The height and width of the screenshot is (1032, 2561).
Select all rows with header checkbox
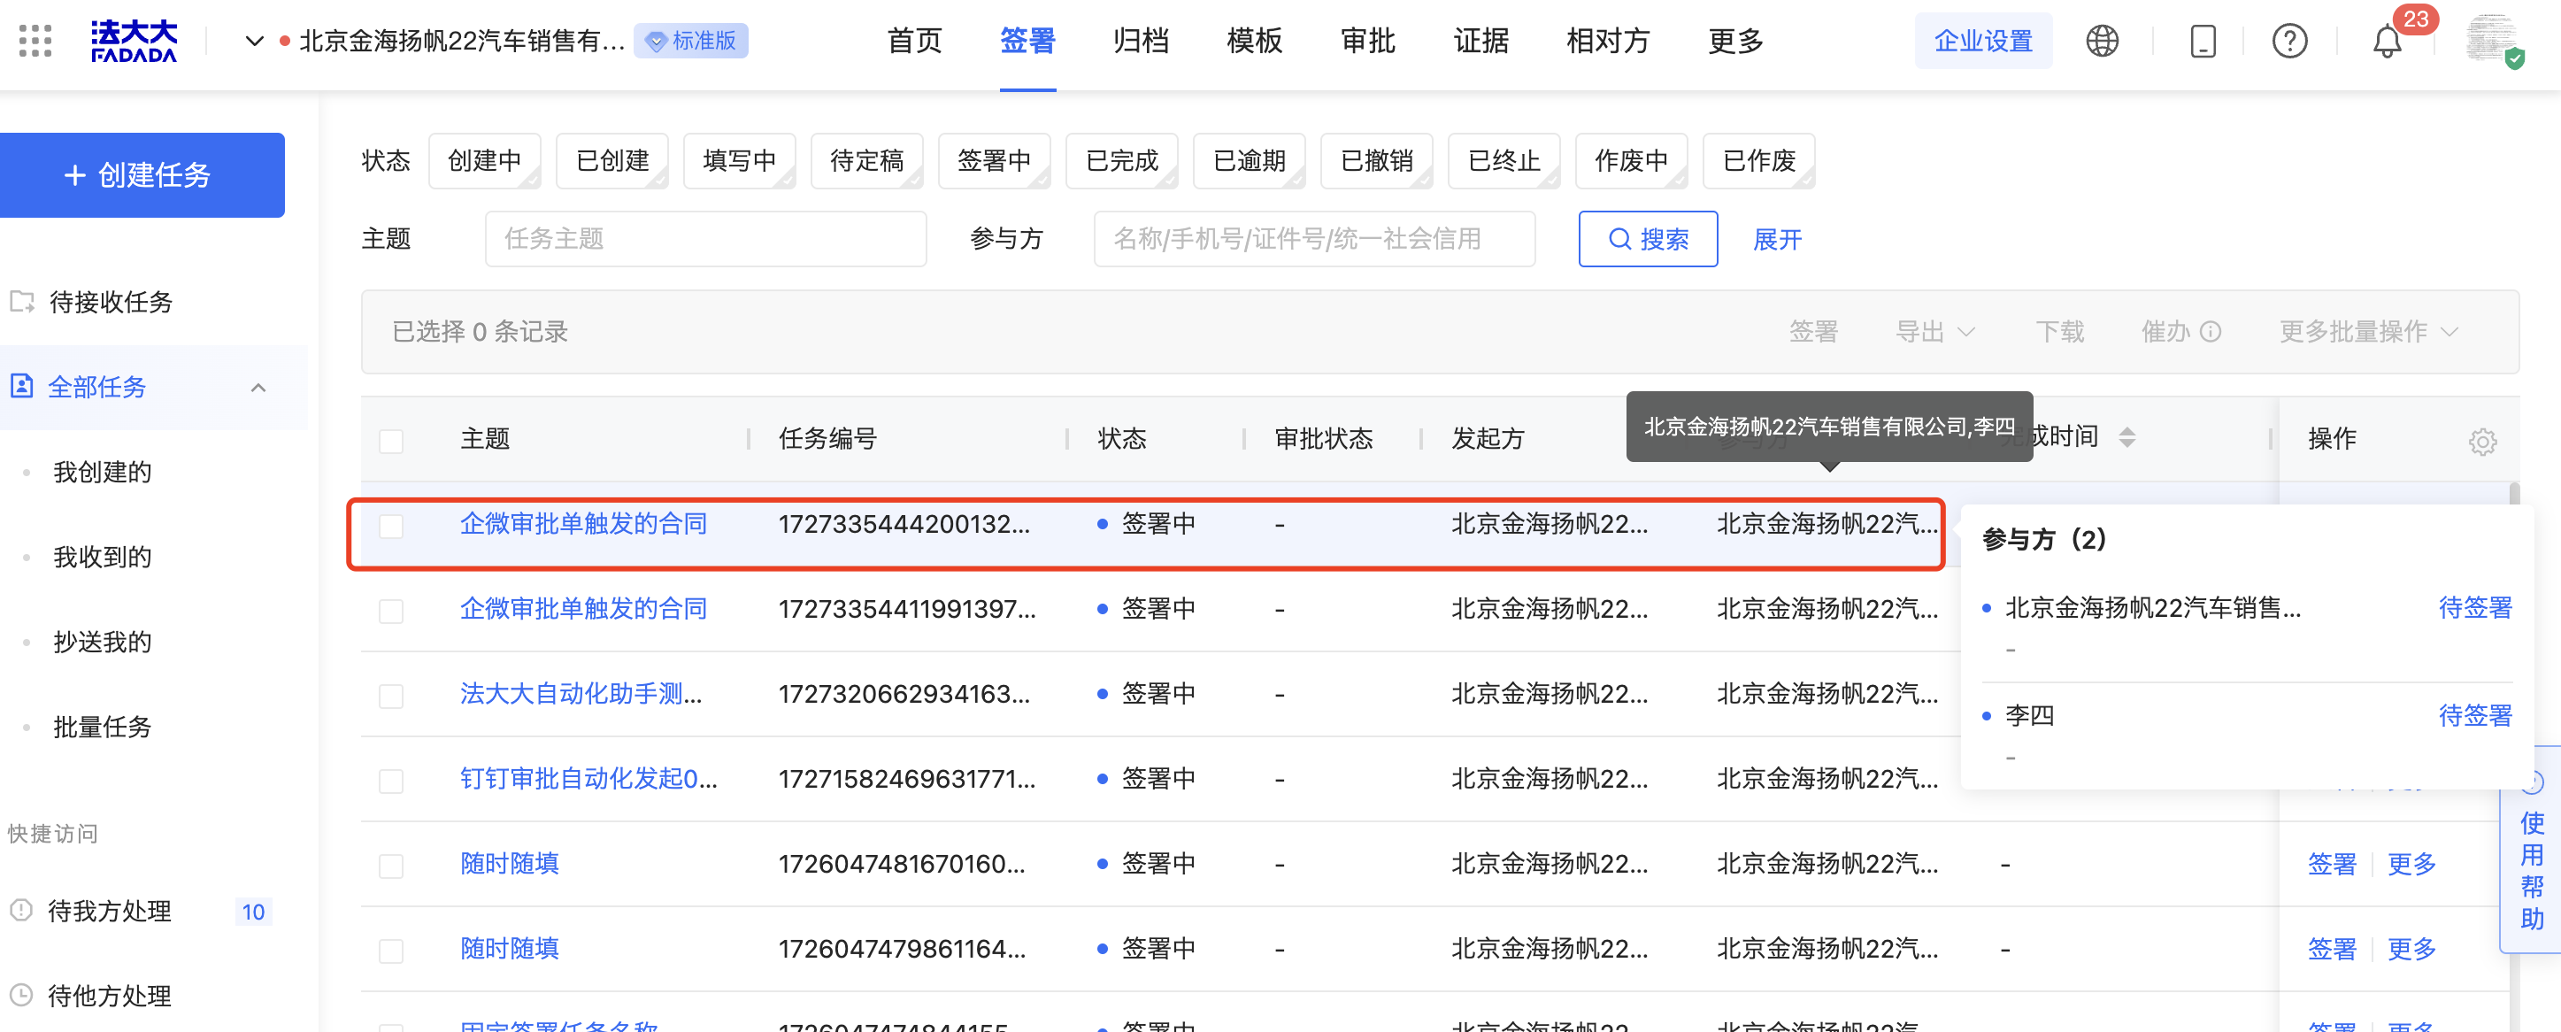(392, 441)
